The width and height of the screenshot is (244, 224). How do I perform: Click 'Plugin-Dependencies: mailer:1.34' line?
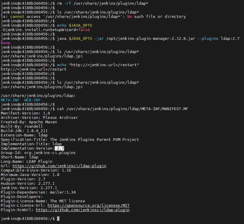coord(38,192)
